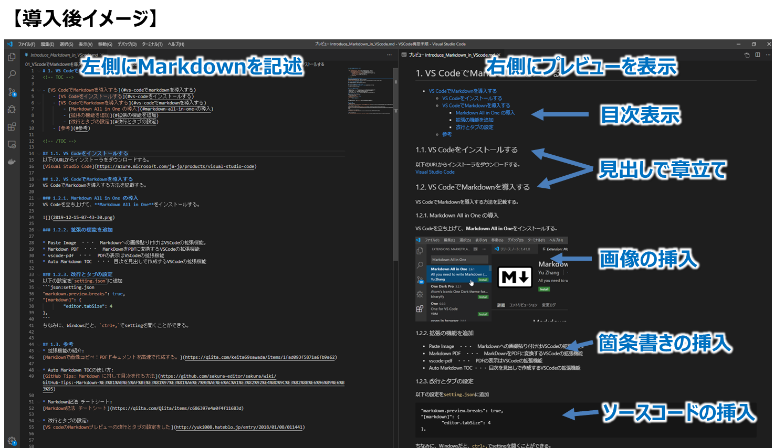
Task: Click the split editor icon above the preview
Action: pyautogui.click(x=757, y=55)
